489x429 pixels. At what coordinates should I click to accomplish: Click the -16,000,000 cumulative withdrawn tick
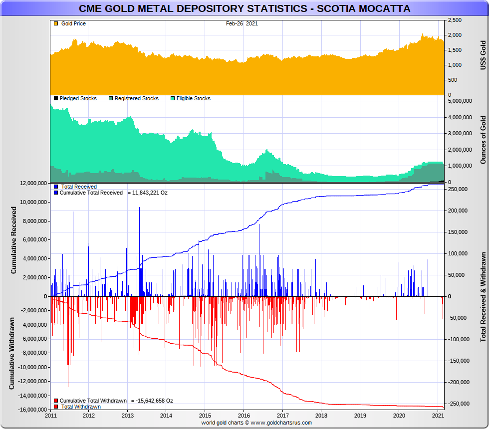[x=33, y=410]
